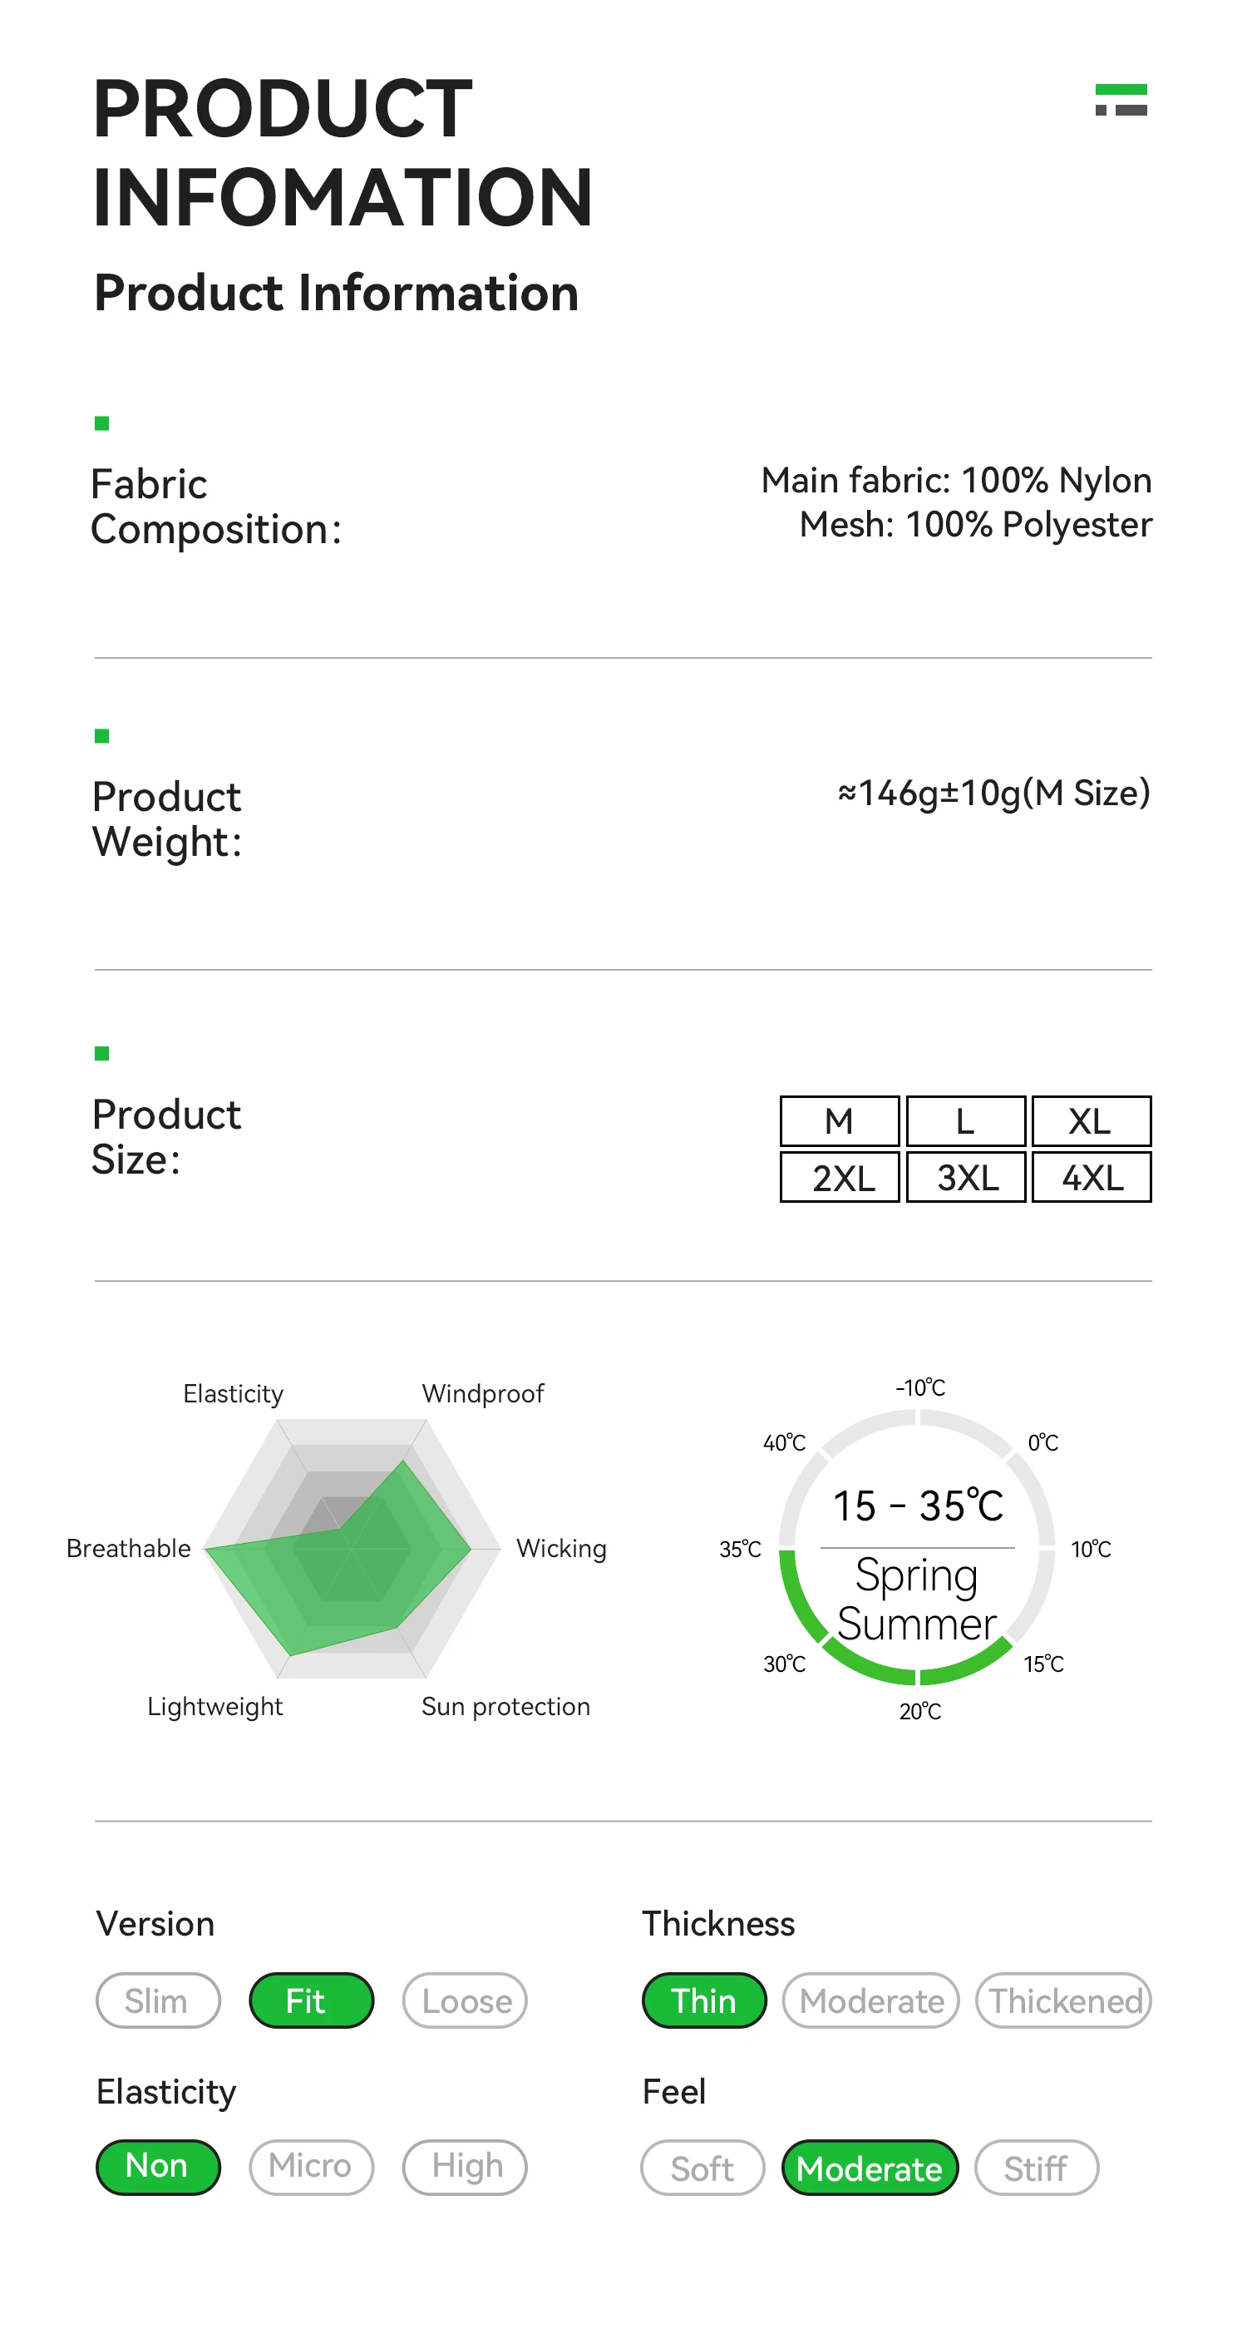Select size M box

coord(840,1121)
